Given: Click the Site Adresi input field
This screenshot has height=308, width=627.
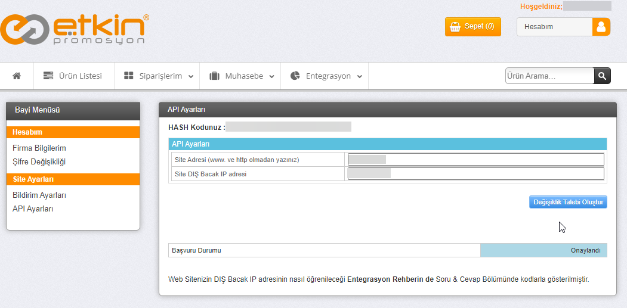Looking at the screenshot, I should tap(476, 160).
